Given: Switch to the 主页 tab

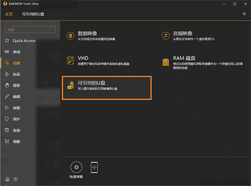Looking at the screenshot, I should pyautogui.click(x=9, y=14).
